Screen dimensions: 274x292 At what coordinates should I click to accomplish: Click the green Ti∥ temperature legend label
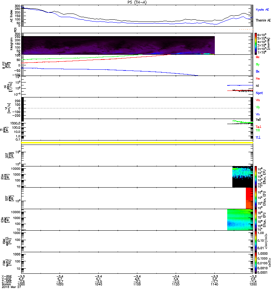258,130
